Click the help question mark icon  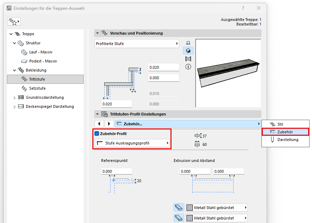click(243, 8)
